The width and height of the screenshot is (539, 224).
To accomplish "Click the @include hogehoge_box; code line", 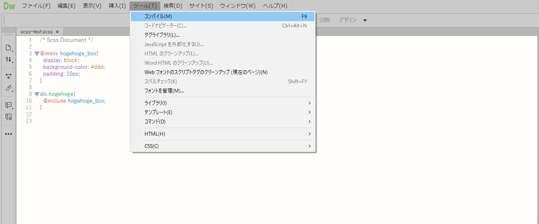I will click(74, 101).
